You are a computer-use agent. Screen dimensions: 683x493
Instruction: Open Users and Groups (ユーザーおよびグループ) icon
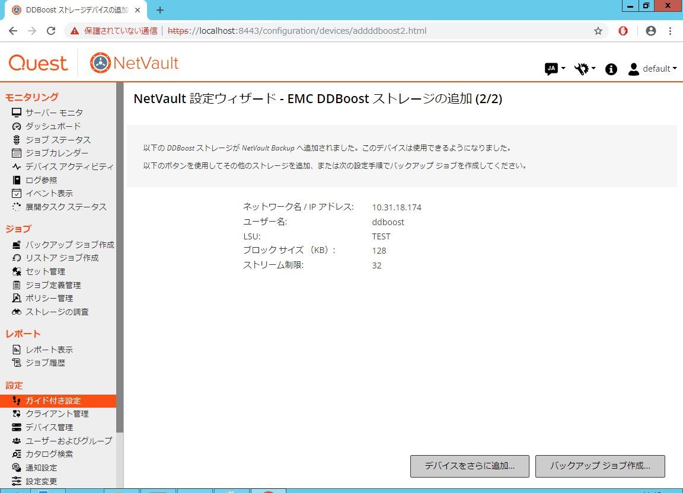click(x=17, y=441)
